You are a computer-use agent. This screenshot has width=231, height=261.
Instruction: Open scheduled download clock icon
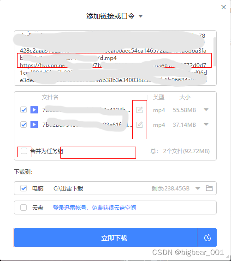pyautogui.click(x=207, y=237)
